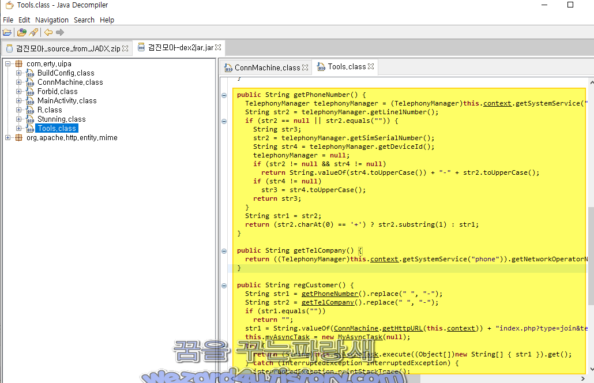Select MainActivity.class in the tree

(x=67, y=101)
